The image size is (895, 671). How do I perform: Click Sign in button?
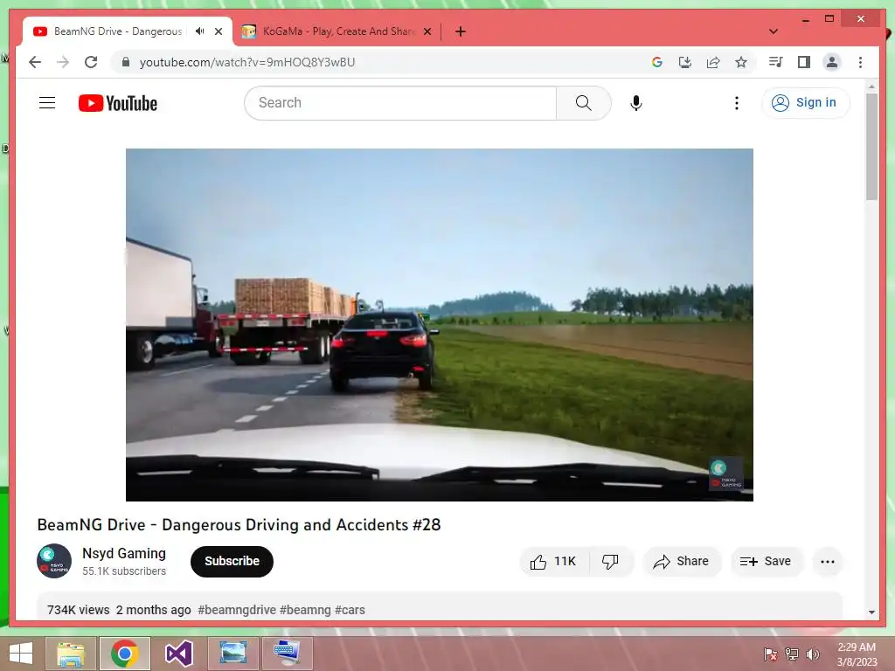[x=805, y=103]
